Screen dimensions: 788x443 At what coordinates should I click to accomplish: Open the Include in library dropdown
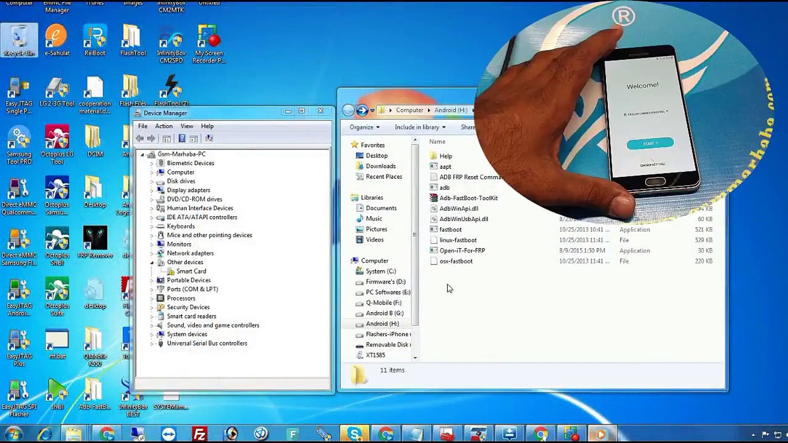[420, 127]
